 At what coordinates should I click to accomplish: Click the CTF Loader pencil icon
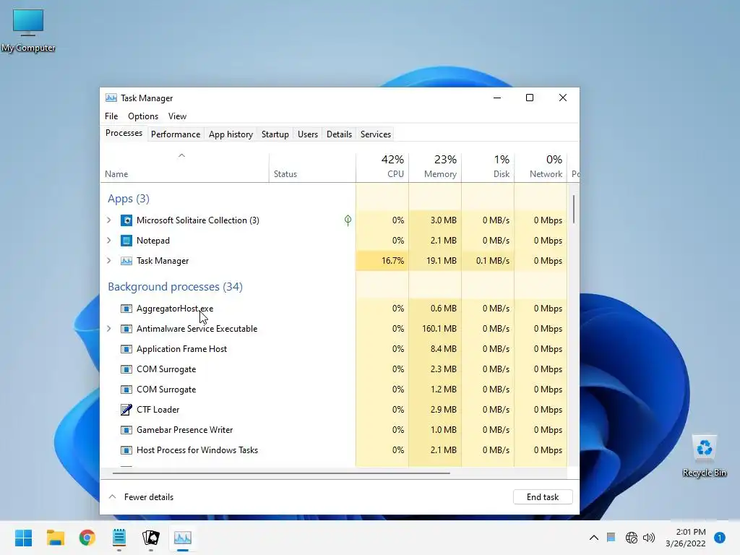click(126, 410)
